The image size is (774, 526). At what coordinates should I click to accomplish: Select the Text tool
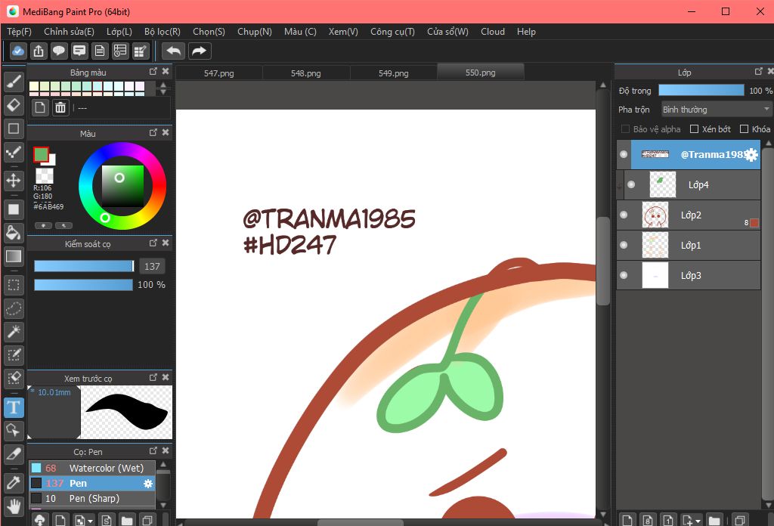pyautogui.click(x=14, y=407)
